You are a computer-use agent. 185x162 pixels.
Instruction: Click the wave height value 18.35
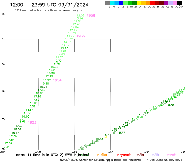click(x=166, y=101)
